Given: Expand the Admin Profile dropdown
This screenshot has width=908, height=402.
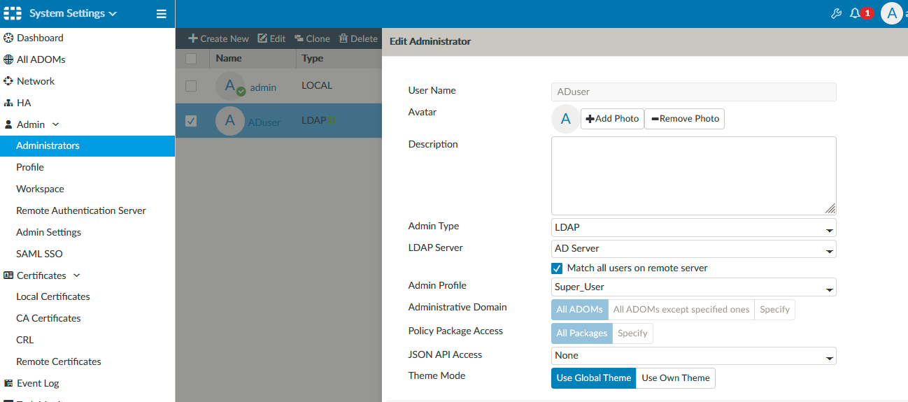Looking at the screenshot, I should (x=693, y=287).
